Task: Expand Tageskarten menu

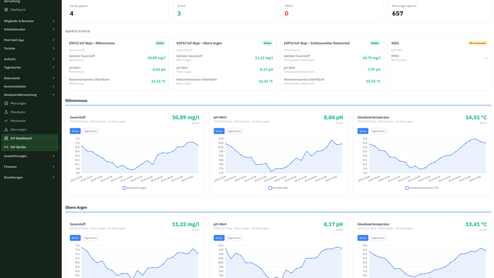Action: point(29,67)
